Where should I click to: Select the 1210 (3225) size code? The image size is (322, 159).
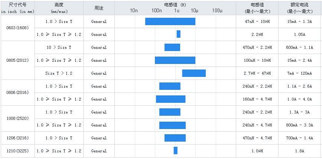17,151
